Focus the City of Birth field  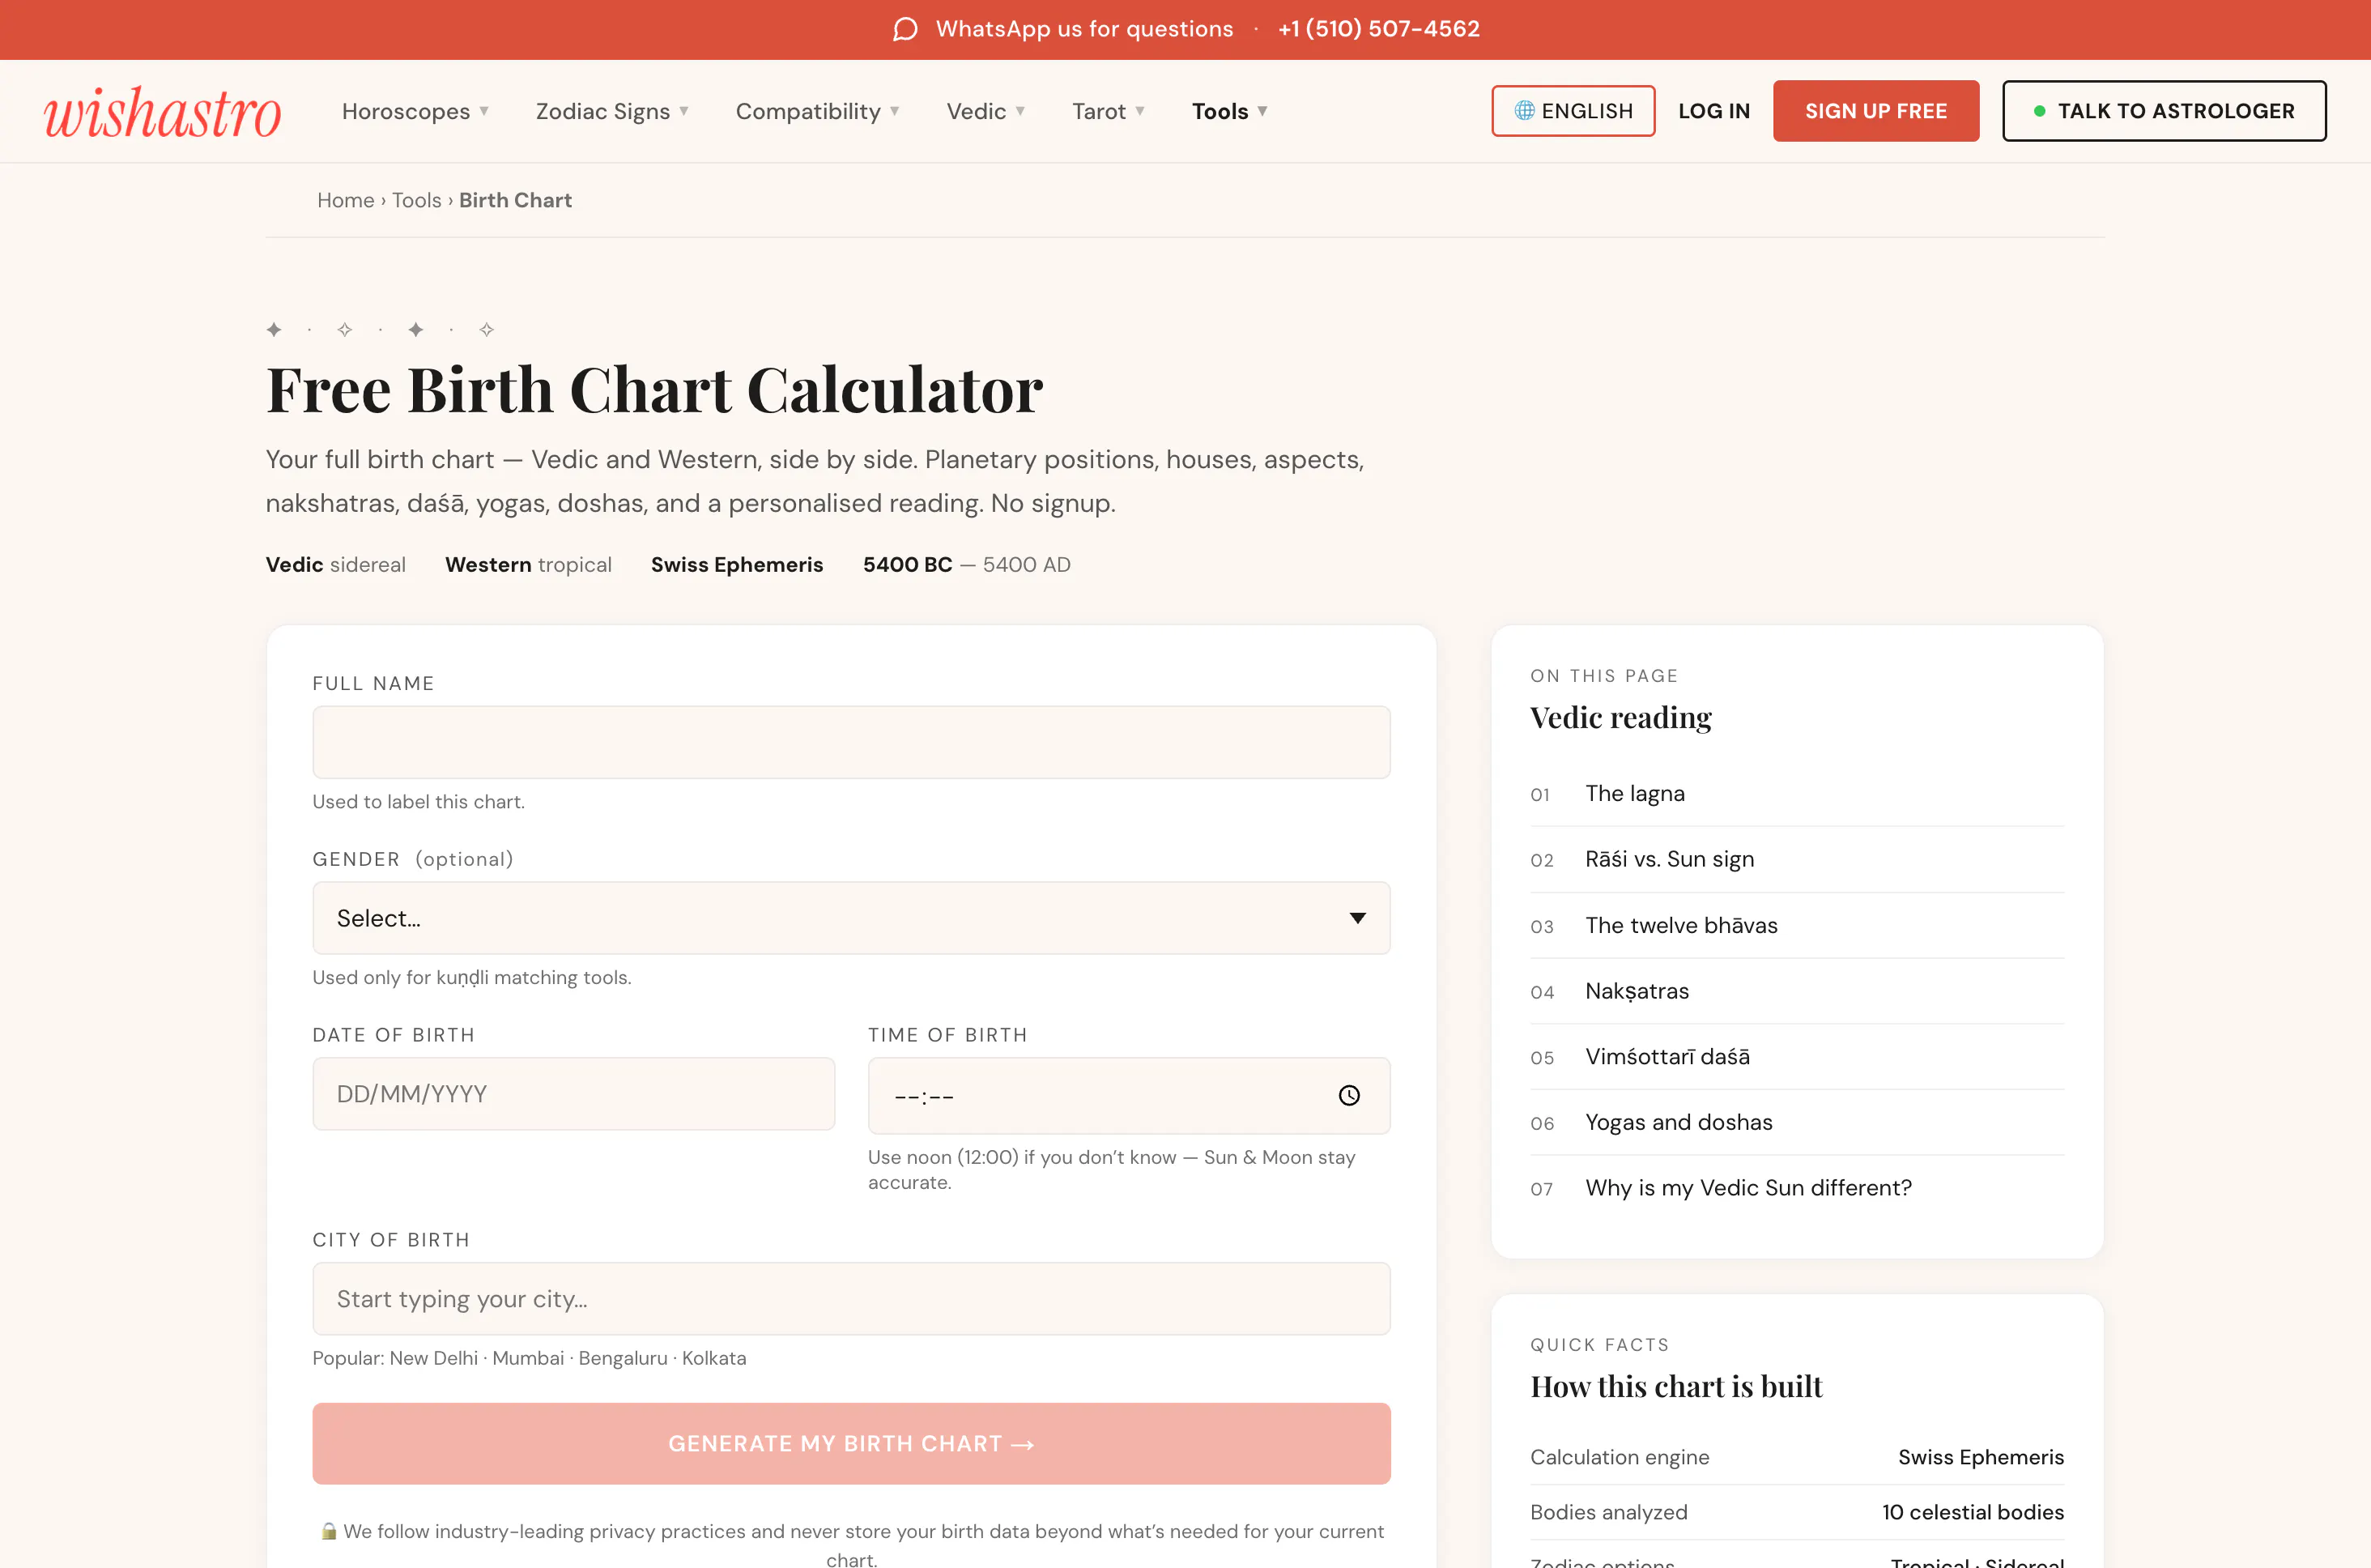tap(850, 1298)
